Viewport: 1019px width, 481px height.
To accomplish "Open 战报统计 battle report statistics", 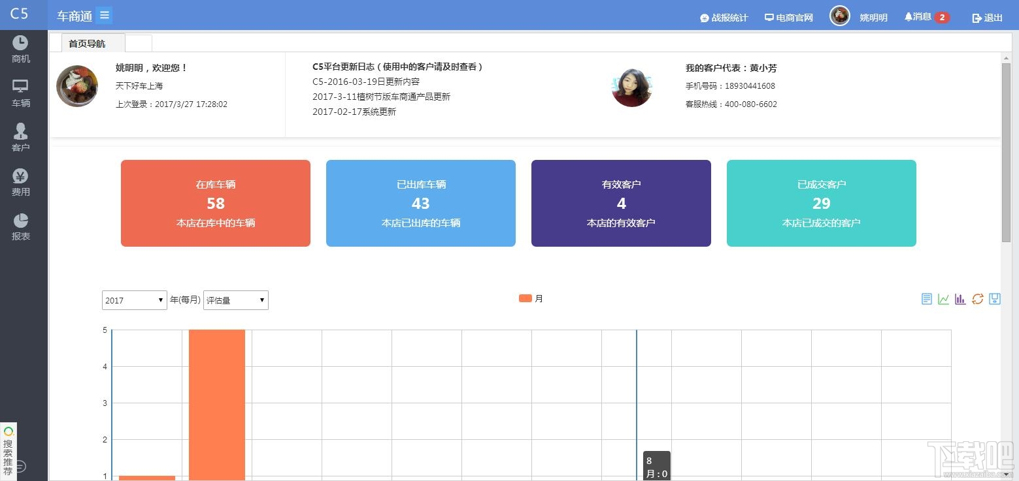I will pos(724,18).
